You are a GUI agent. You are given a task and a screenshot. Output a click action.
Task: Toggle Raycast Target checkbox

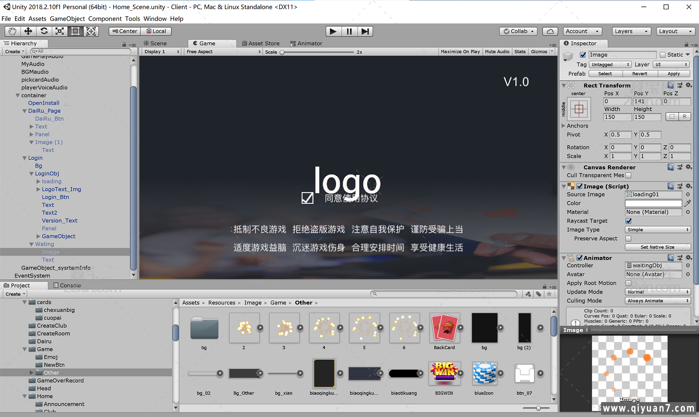629,221
